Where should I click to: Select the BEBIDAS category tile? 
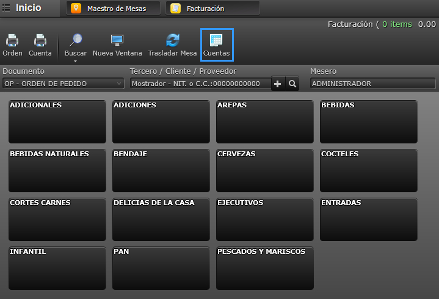tap(369, 121)
